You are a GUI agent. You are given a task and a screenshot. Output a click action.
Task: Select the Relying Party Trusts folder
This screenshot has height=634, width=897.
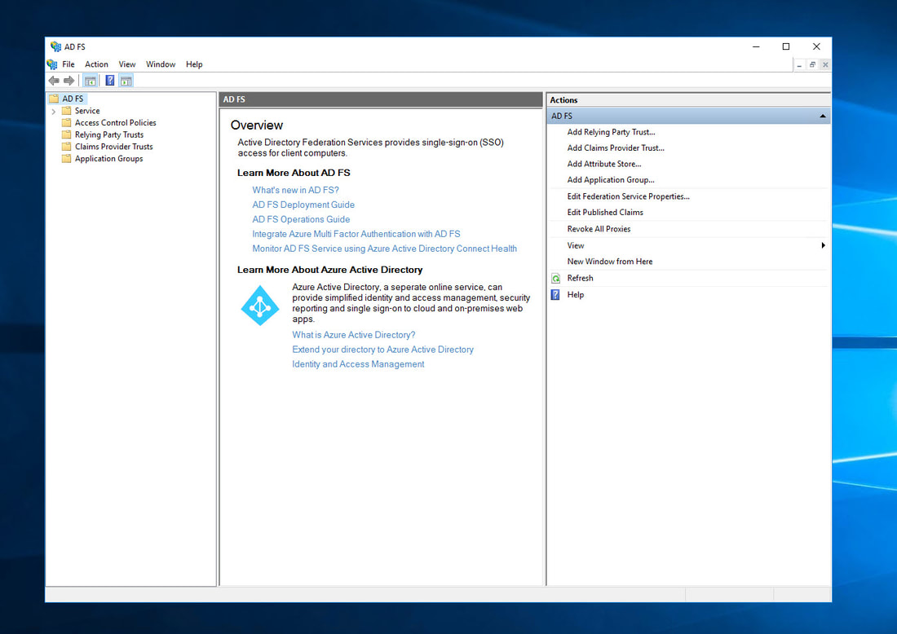point(109,134)
